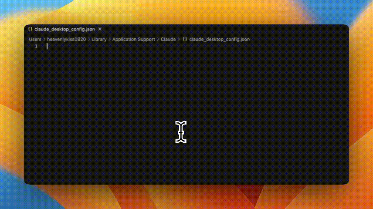Click the chevron after Users in breadcrumb
The height and width of the screenshot is (209, 373).
pos(44,39)
